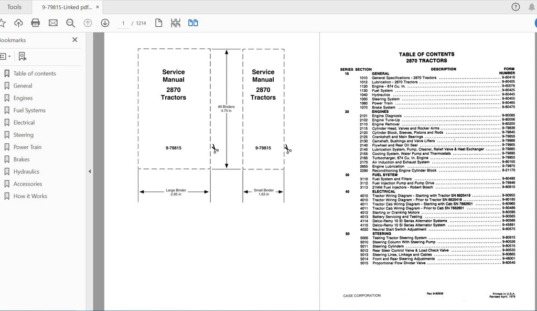537x311 pixels.
Task: Click bookmark icon beside Hydraulics
Action: (6, 171)
